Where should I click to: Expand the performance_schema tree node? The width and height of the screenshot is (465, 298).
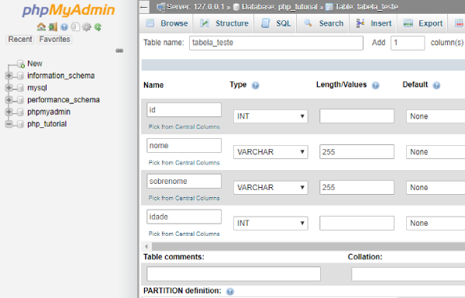click(x=9, y=100)
